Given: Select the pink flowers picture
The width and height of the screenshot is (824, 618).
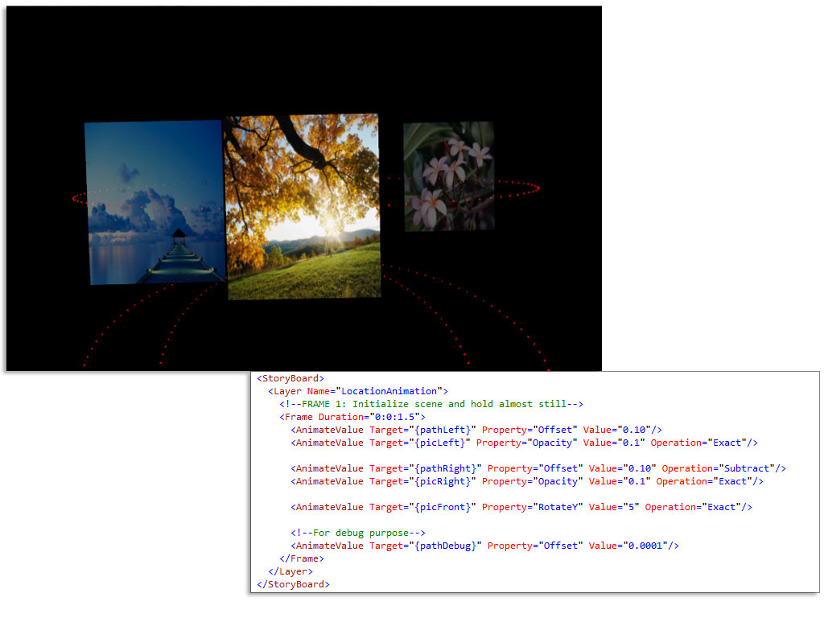Looking at the screenshot, I should pyautogui.click(x=449, y=176).
